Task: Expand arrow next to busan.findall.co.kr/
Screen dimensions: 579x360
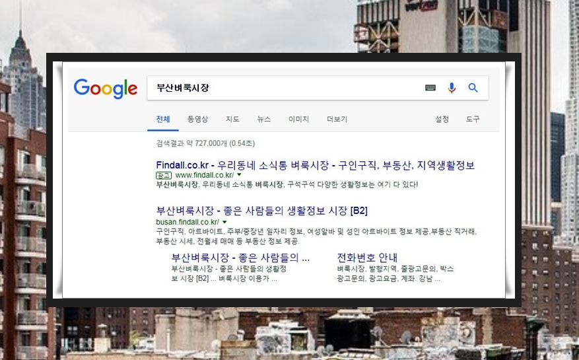Action: 224,222
